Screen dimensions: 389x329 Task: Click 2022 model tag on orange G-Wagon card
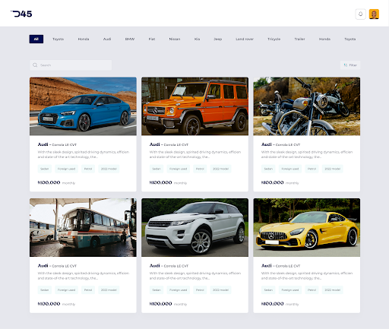[220, 169]
